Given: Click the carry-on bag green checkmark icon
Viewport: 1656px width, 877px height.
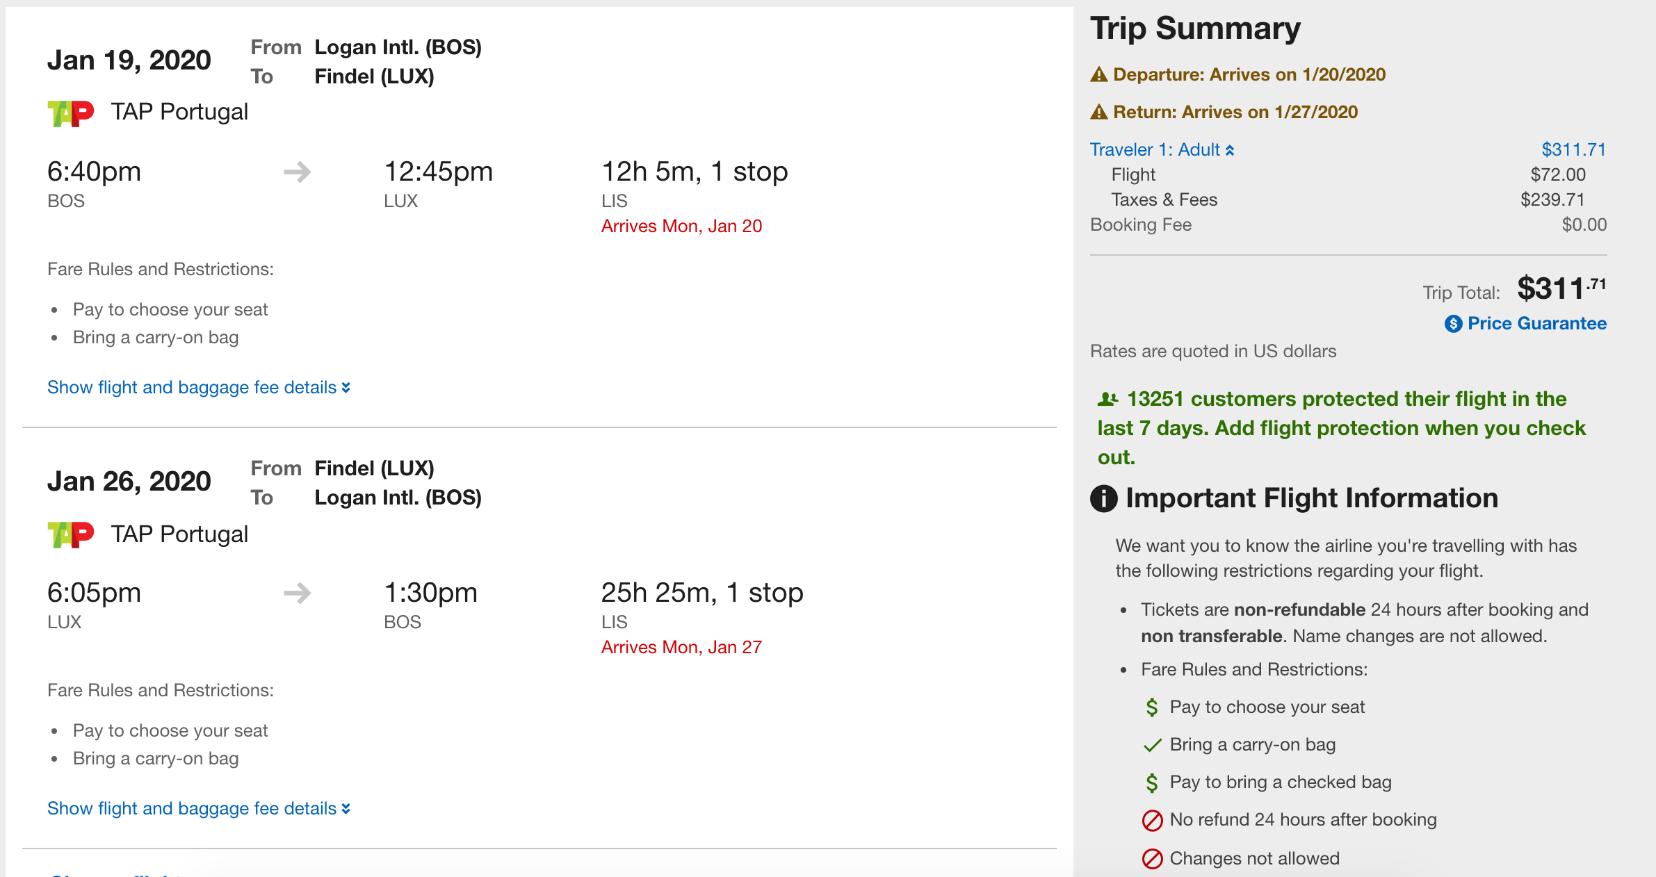Looking at the screenshot, I should coord(1152,745).
